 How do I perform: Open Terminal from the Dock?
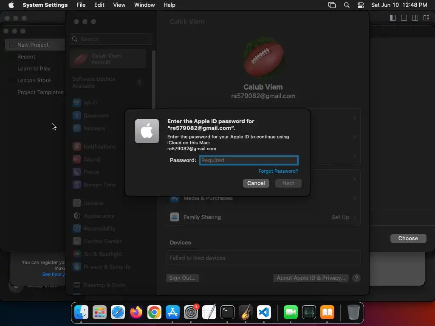click(227, 312)
